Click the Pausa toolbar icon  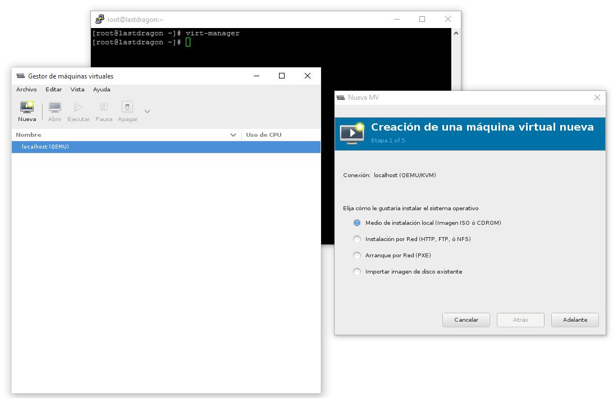(x=104, y=107)
